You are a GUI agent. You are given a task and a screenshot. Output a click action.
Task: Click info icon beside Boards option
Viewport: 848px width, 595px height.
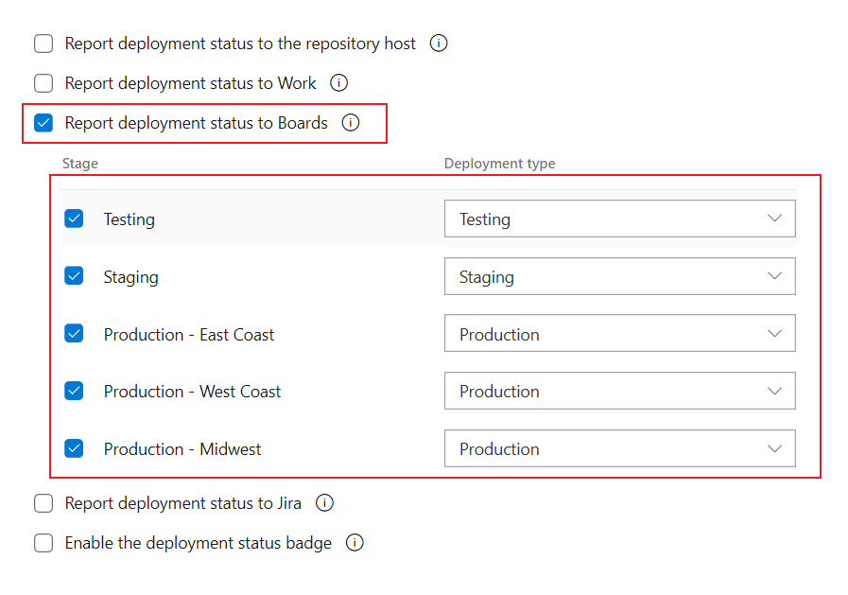click(351, 123)
